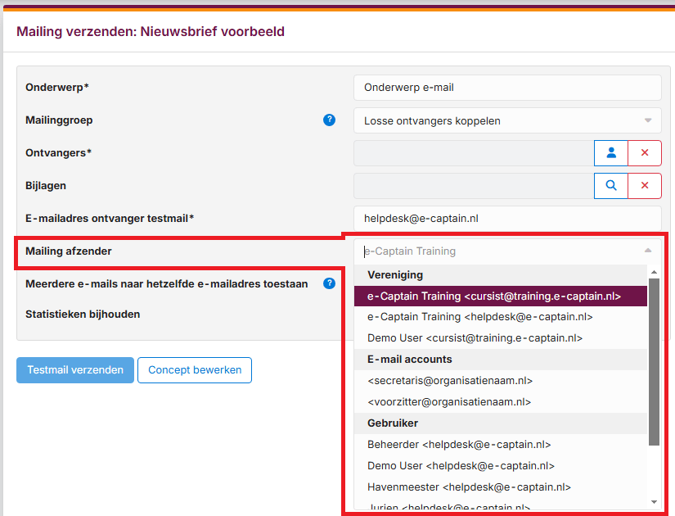Click Testmail verzenden button
This screenshot has width=675, height=516.
point(75,370)
